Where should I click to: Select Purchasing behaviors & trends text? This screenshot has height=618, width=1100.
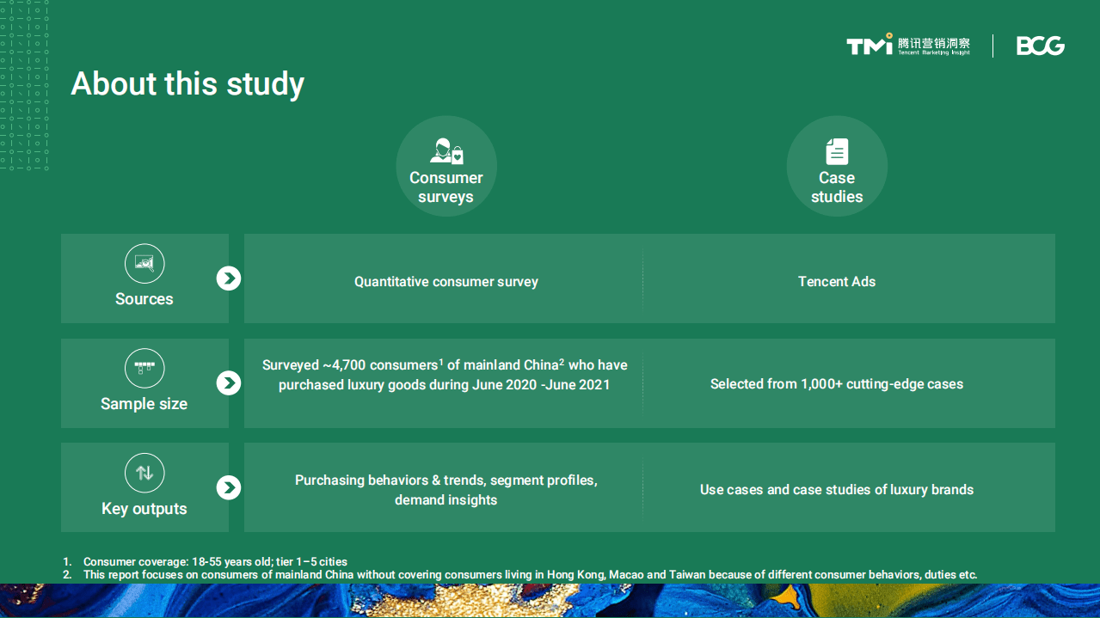(x=446, y=490)
